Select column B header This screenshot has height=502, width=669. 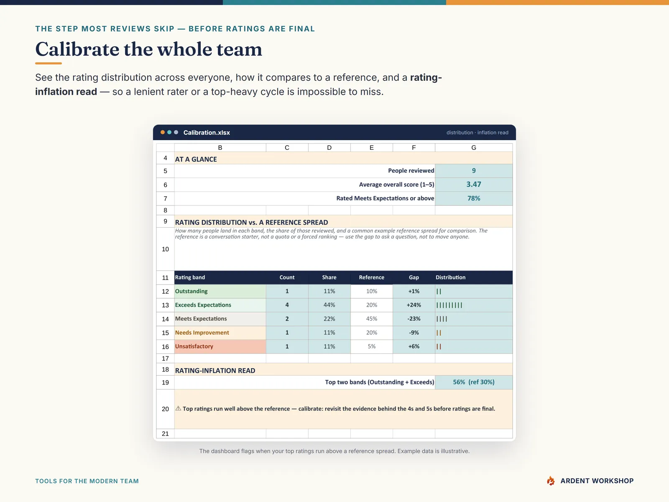(x=220, y=148)
